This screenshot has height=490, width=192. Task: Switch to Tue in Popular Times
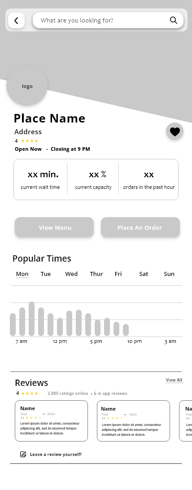(x=46, y=274)
